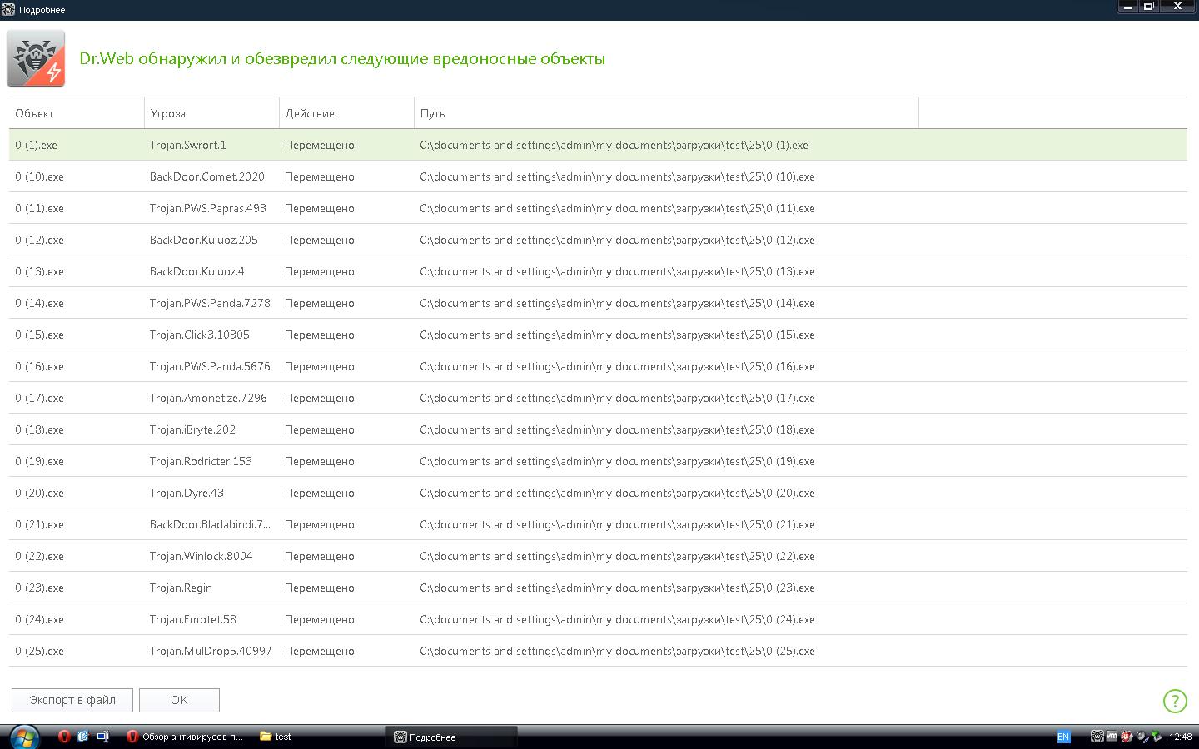Screen dimensions: 1199x749
Task: Select the Trojan.Click3.10305 threat entry
Action: tap(200, 335)
